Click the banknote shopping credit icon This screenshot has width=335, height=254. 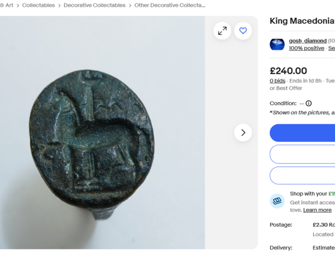coord(277,201)
